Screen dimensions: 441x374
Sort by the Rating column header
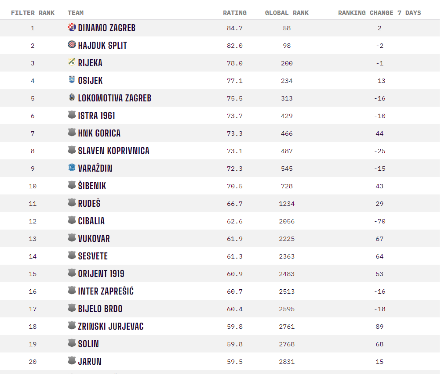234,13
